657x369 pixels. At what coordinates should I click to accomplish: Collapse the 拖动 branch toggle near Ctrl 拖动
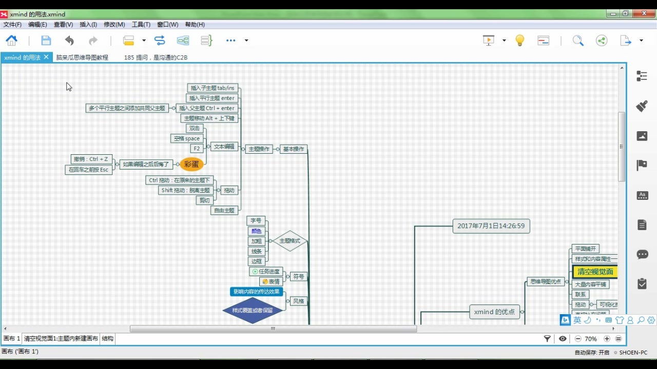pos(219,190)
